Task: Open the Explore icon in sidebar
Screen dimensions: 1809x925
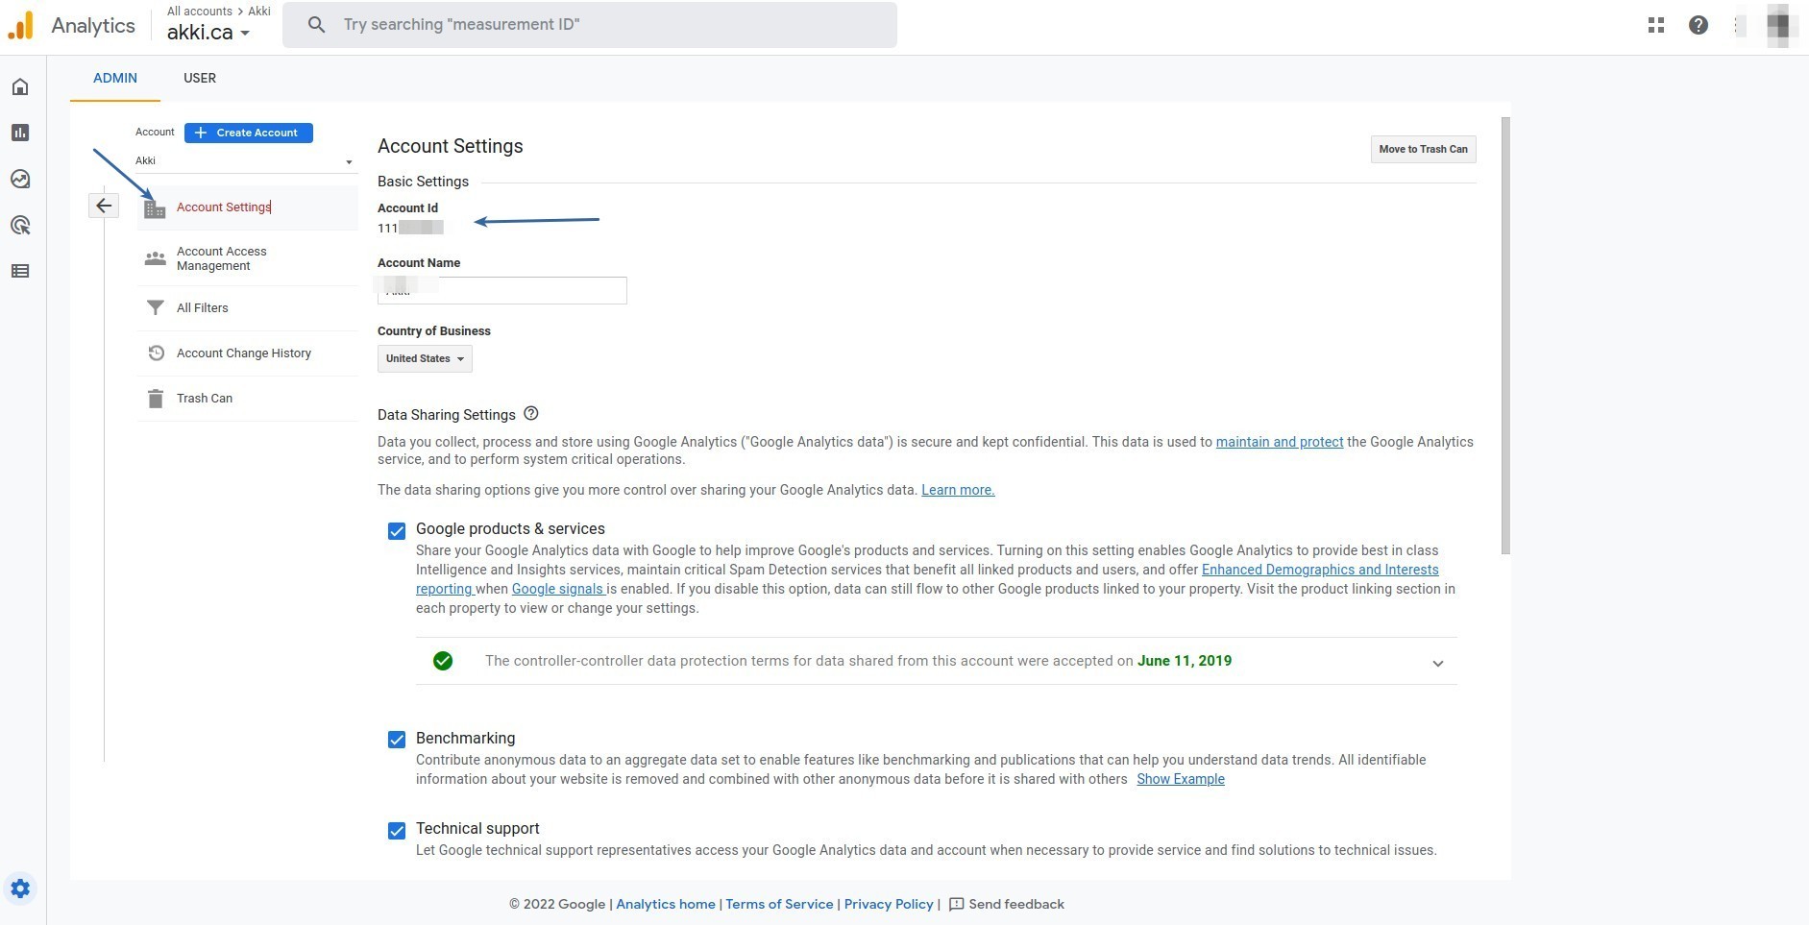Action: tap(20, 179)
